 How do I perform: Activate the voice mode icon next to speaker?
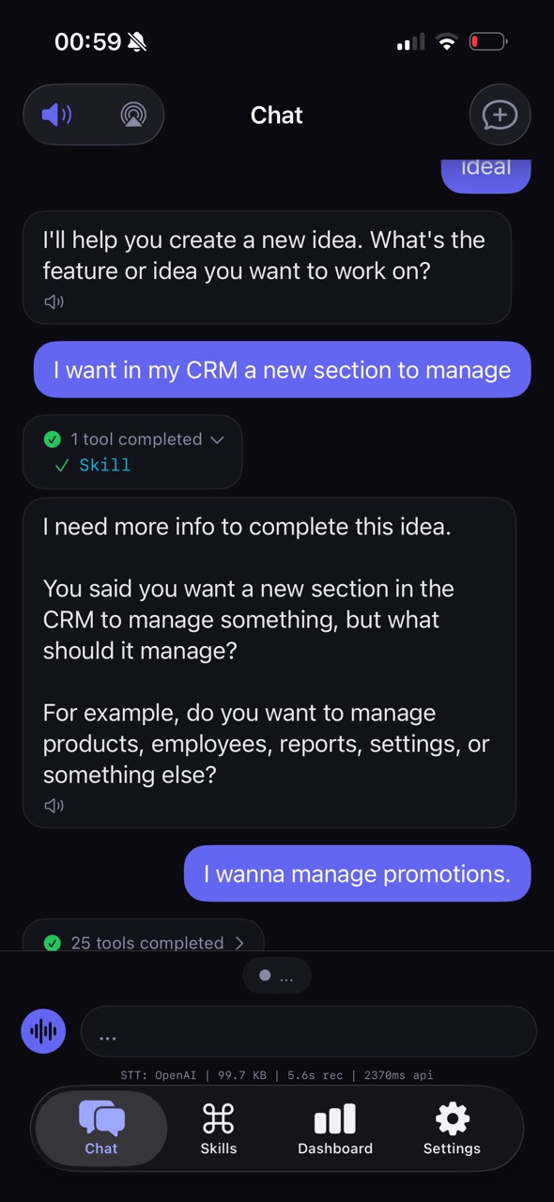tap(132, 115)
